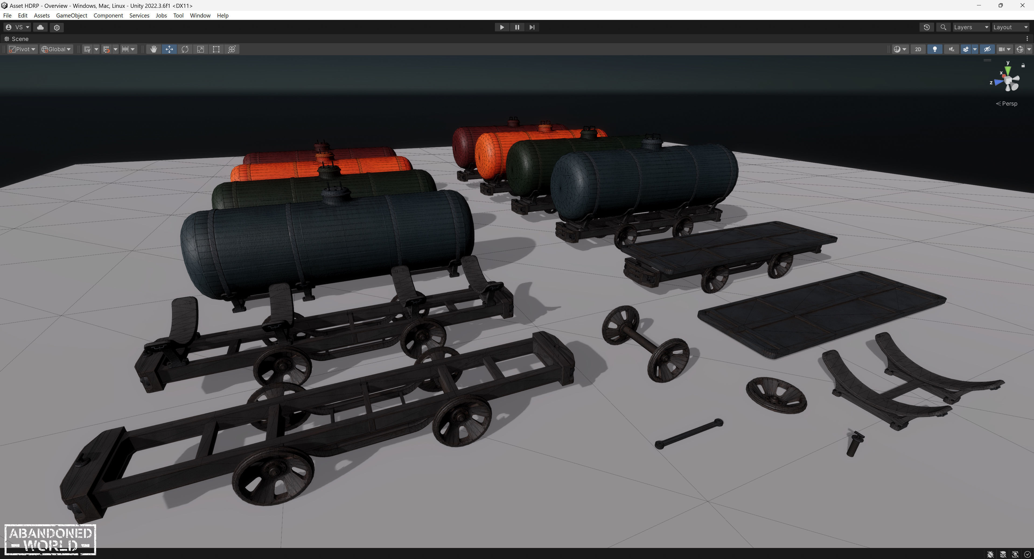Open Unity Cloud services button
The height and width of the screenshot is (559, 1034).
pyautogui.click(x=40, y=27)
